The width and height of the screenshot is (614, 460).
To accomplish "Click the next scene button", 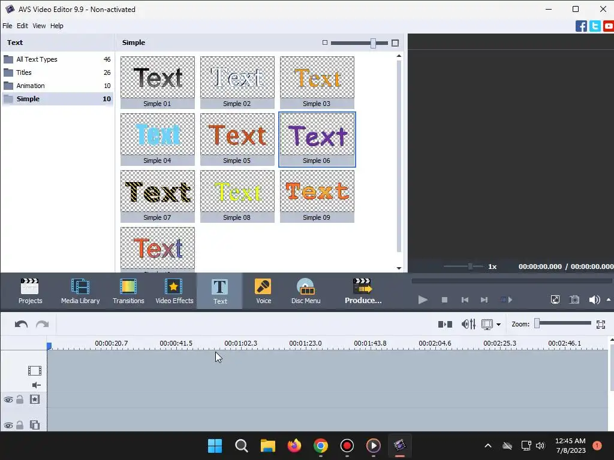I will [x=506, y=300].
